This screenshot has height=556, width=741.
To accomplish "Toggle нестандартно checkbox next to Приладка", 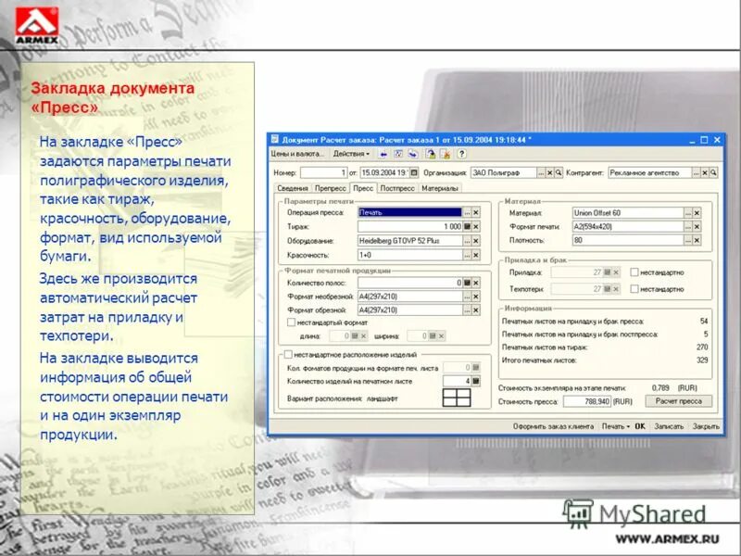I will pos(634,271).
